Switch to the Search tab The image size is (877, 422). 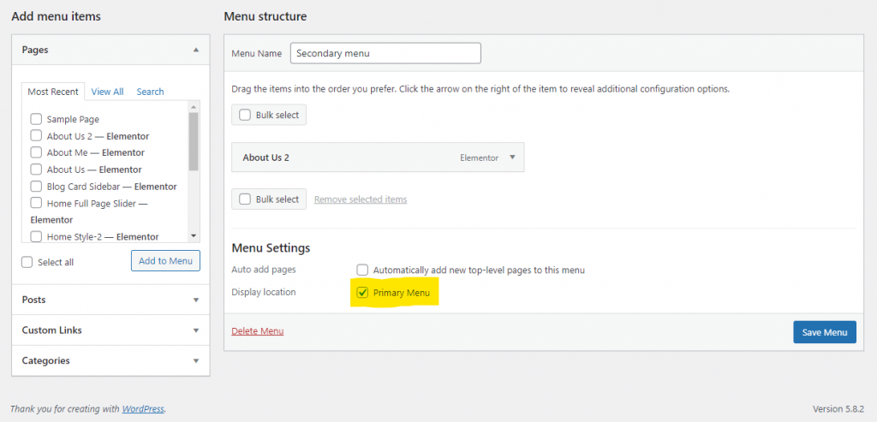click(151, 92)
